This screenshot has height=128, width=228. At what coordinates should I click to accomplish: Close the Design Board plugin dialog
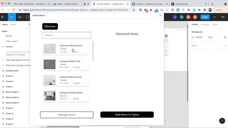160,15
